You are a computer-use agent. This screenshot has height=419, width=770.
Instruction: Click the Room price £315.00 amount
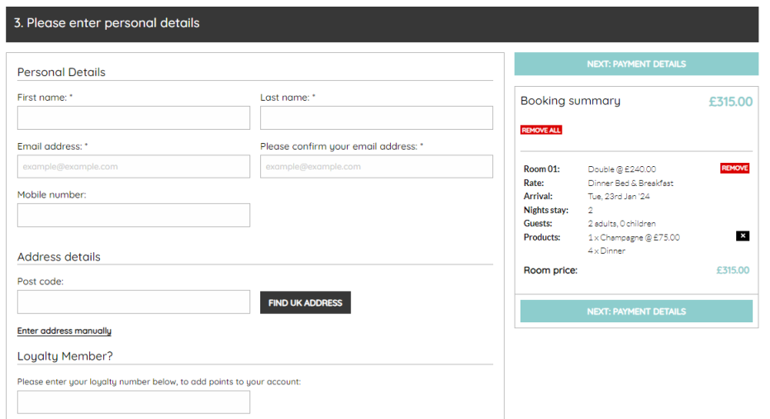(x=733, y=270)
